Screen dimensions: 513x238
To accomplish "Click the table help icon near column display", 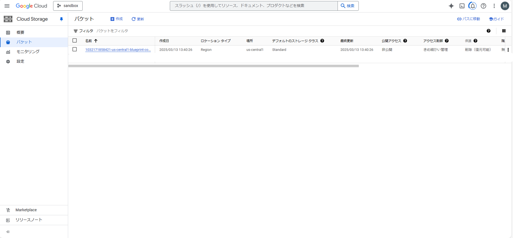I will click(489, 31).
